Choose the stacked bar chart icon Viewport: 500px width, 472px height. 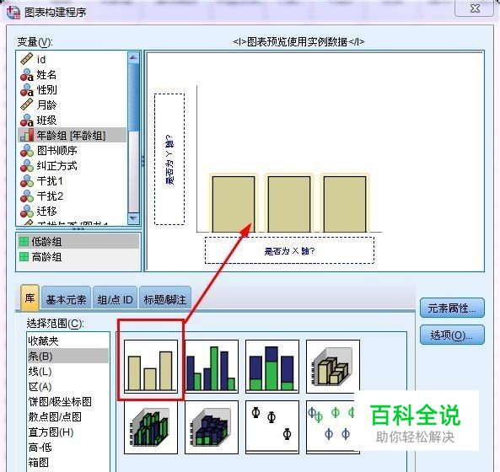pos(272,366)
